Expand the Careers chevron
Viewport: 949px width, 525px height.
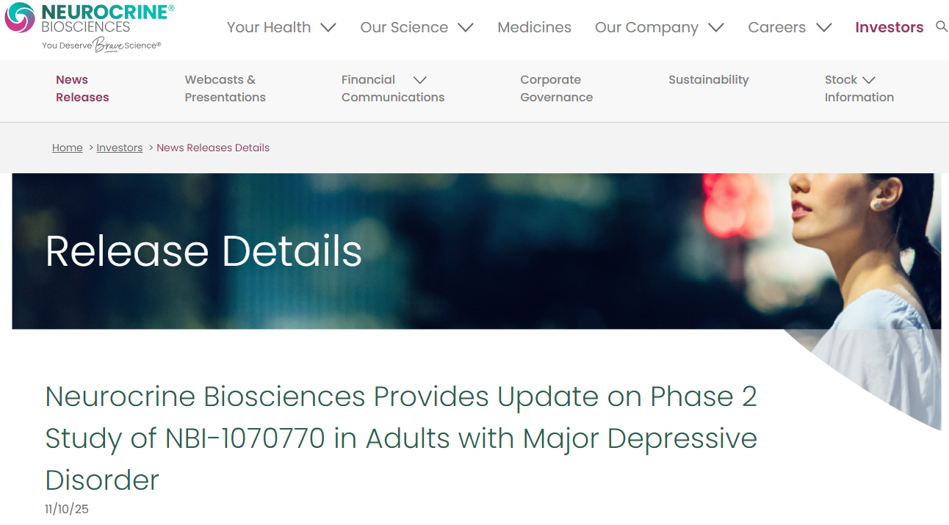[824, 28]
